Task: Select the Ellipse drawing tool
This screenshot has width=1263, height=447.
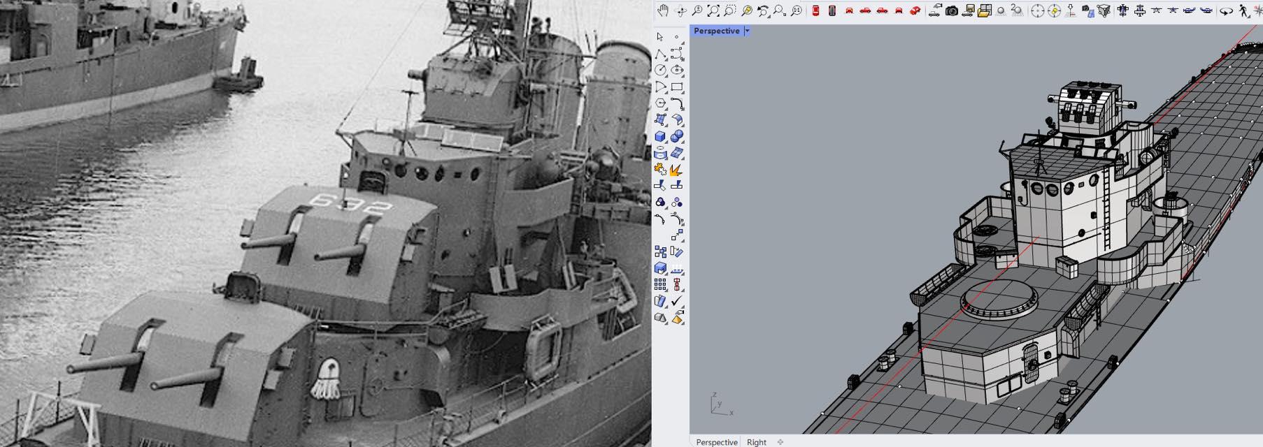Action: click(x=677, y=71)
